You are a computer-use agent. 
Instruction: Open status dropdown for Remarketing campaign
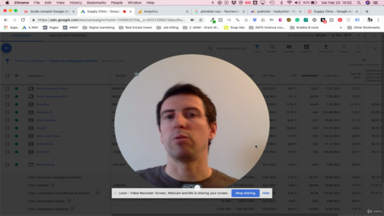[x=16, y=164]
